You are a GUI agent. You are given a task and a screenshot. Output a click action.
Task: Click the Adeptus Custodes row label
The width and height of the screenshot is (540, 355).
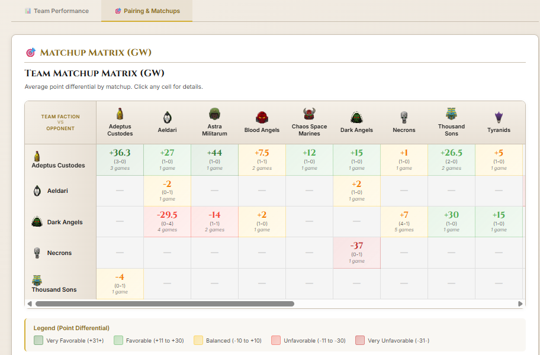(x=58, y=166)
